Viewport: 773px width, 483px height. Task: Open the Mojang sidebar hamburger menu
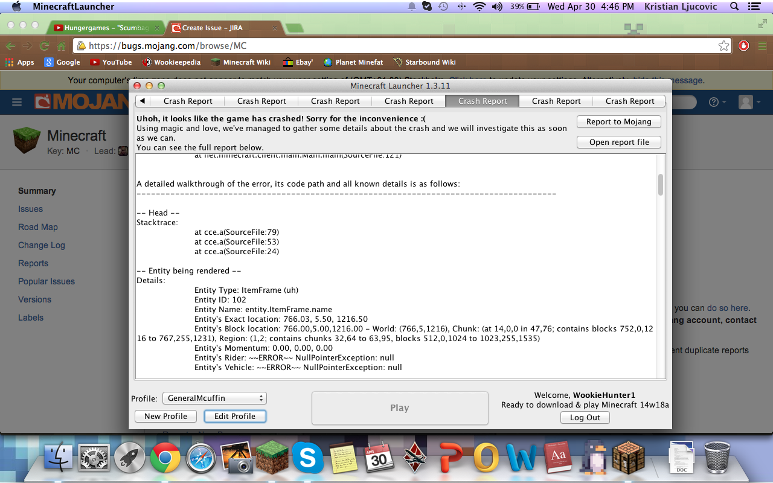pyautogui.click(x=17, y=103)
